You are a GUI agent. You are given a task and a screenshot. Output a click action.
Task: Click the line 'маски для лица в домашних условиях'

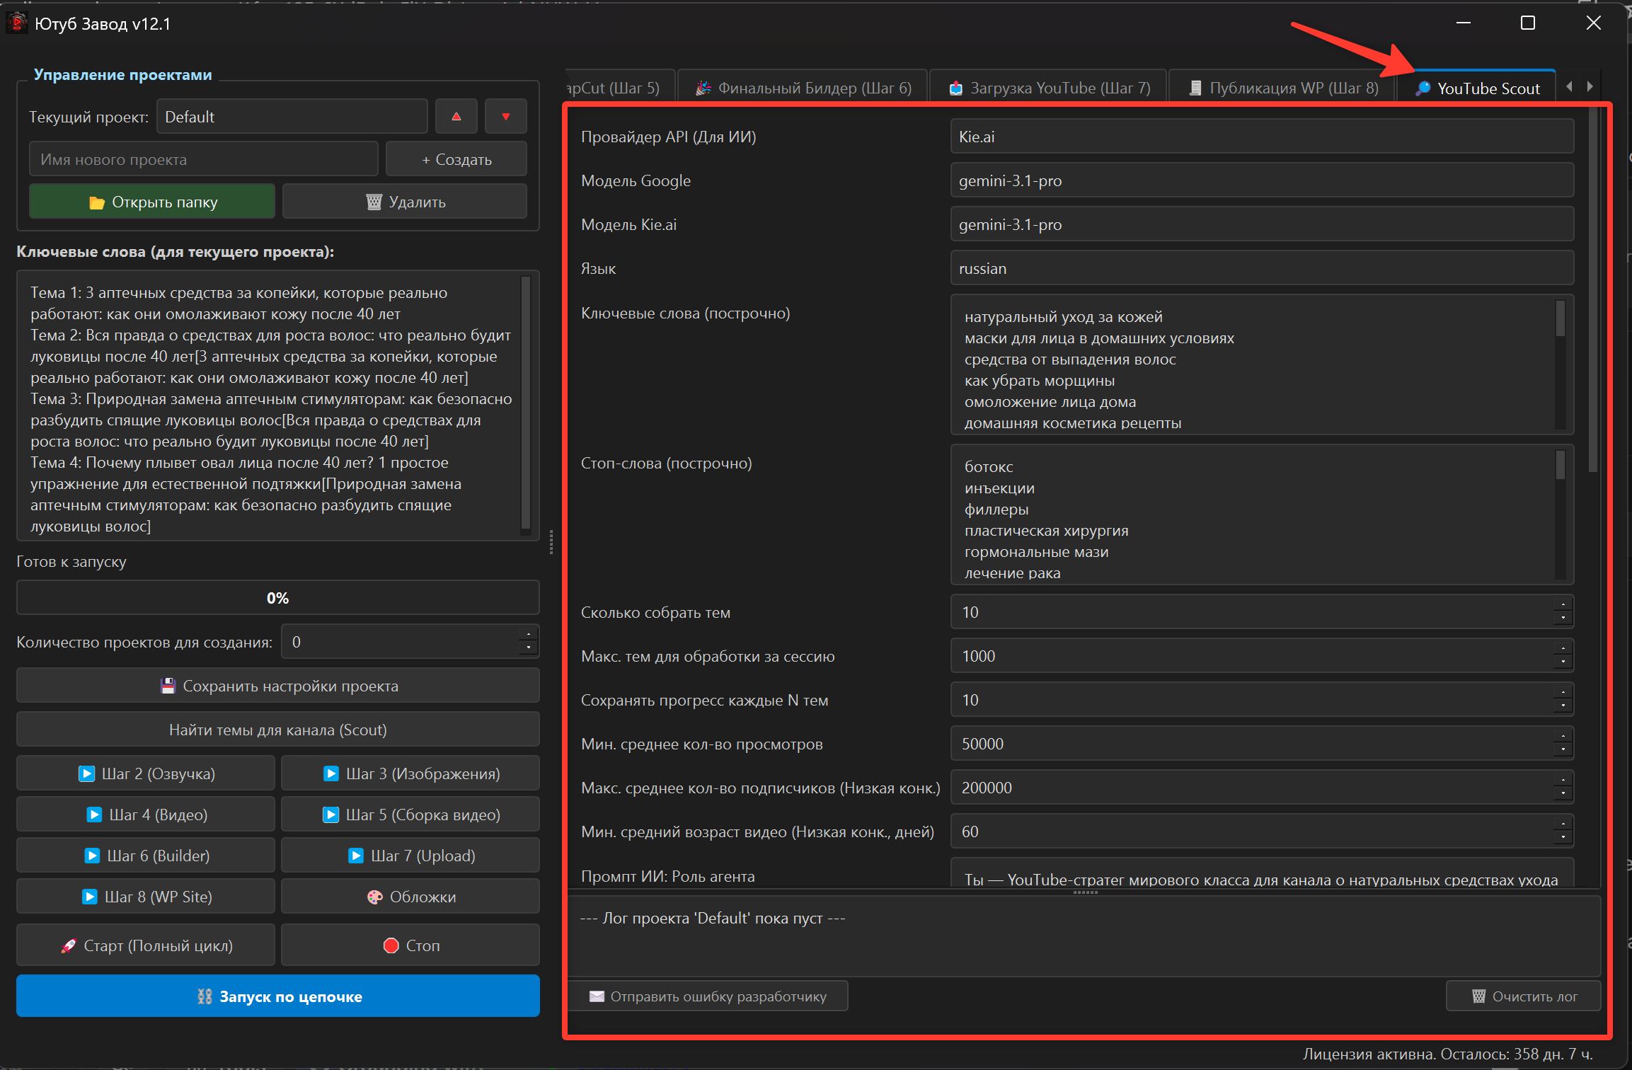(x=1099, y=338)
